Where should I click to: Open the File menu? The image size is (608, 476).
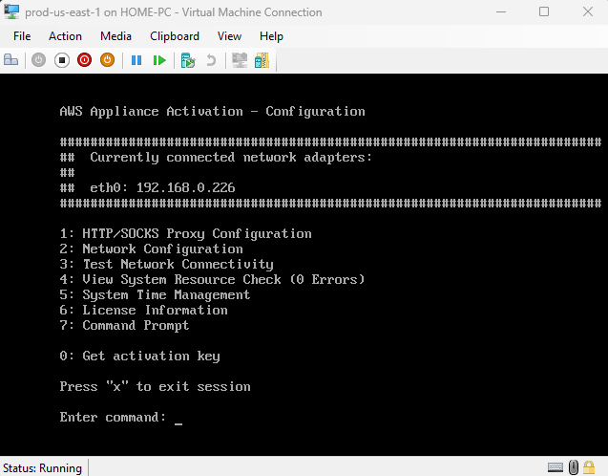point(22,36)
